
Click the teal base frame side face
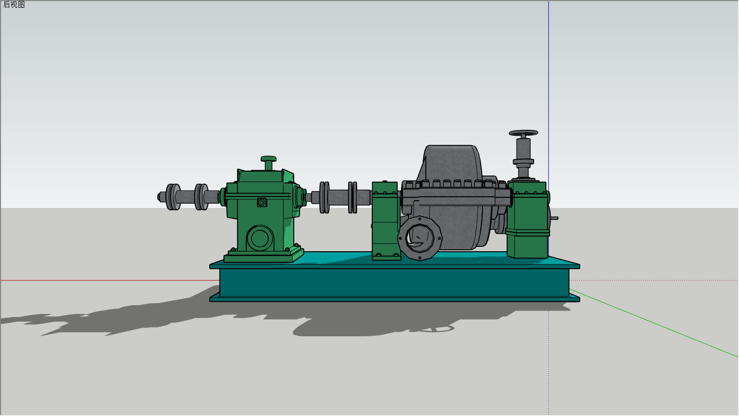pos(394,282)
